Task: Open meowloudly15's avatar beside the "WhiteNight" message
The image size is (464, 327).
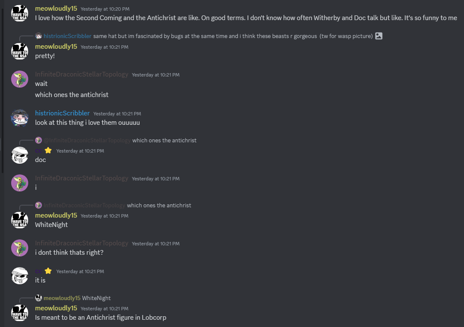Action: point(20,220)
